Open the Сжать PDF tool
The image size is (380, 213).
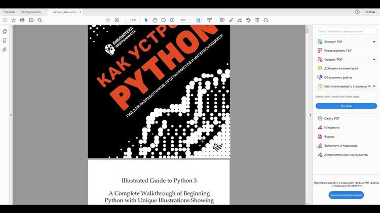coord(331,118)
